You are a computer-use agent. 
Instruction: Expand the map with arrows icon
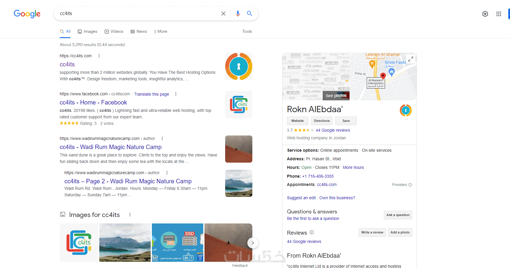[411, 59]
